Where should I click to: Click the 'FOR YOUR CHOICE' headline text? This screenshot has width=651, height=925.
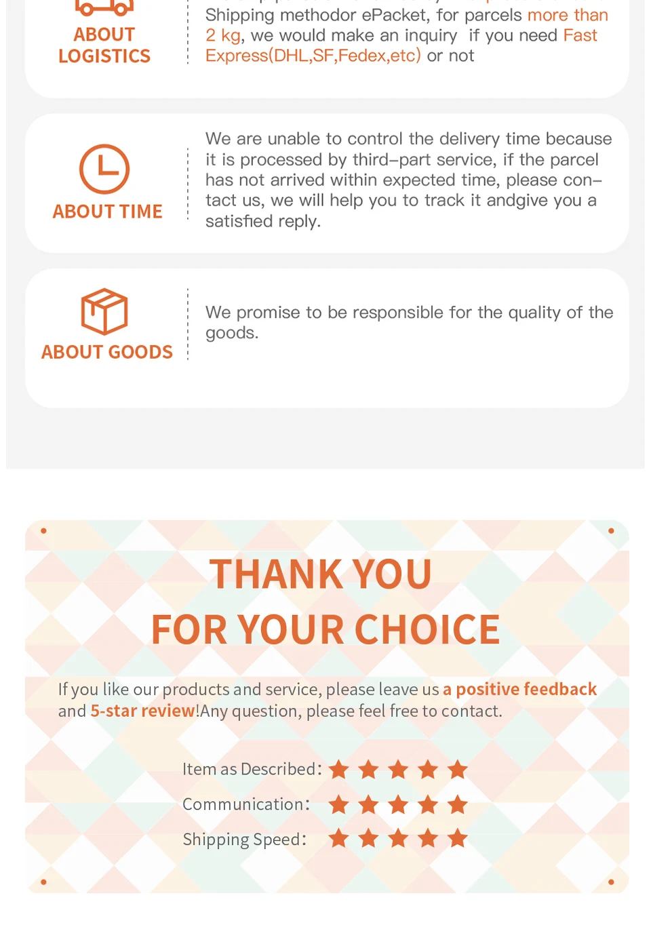[325, 630]
